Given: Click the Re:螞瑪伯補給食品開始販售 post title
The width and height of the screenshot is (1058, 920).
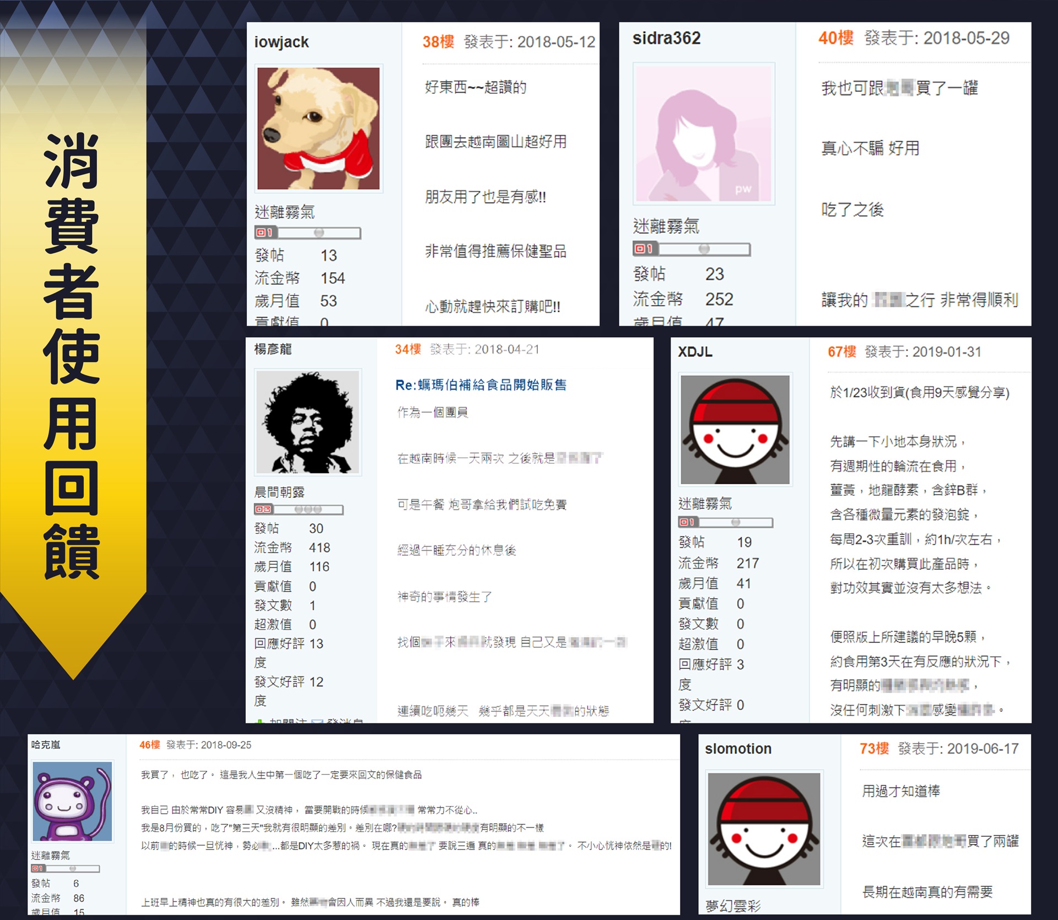Looking at the screenshot, I should tap(481, 385).
